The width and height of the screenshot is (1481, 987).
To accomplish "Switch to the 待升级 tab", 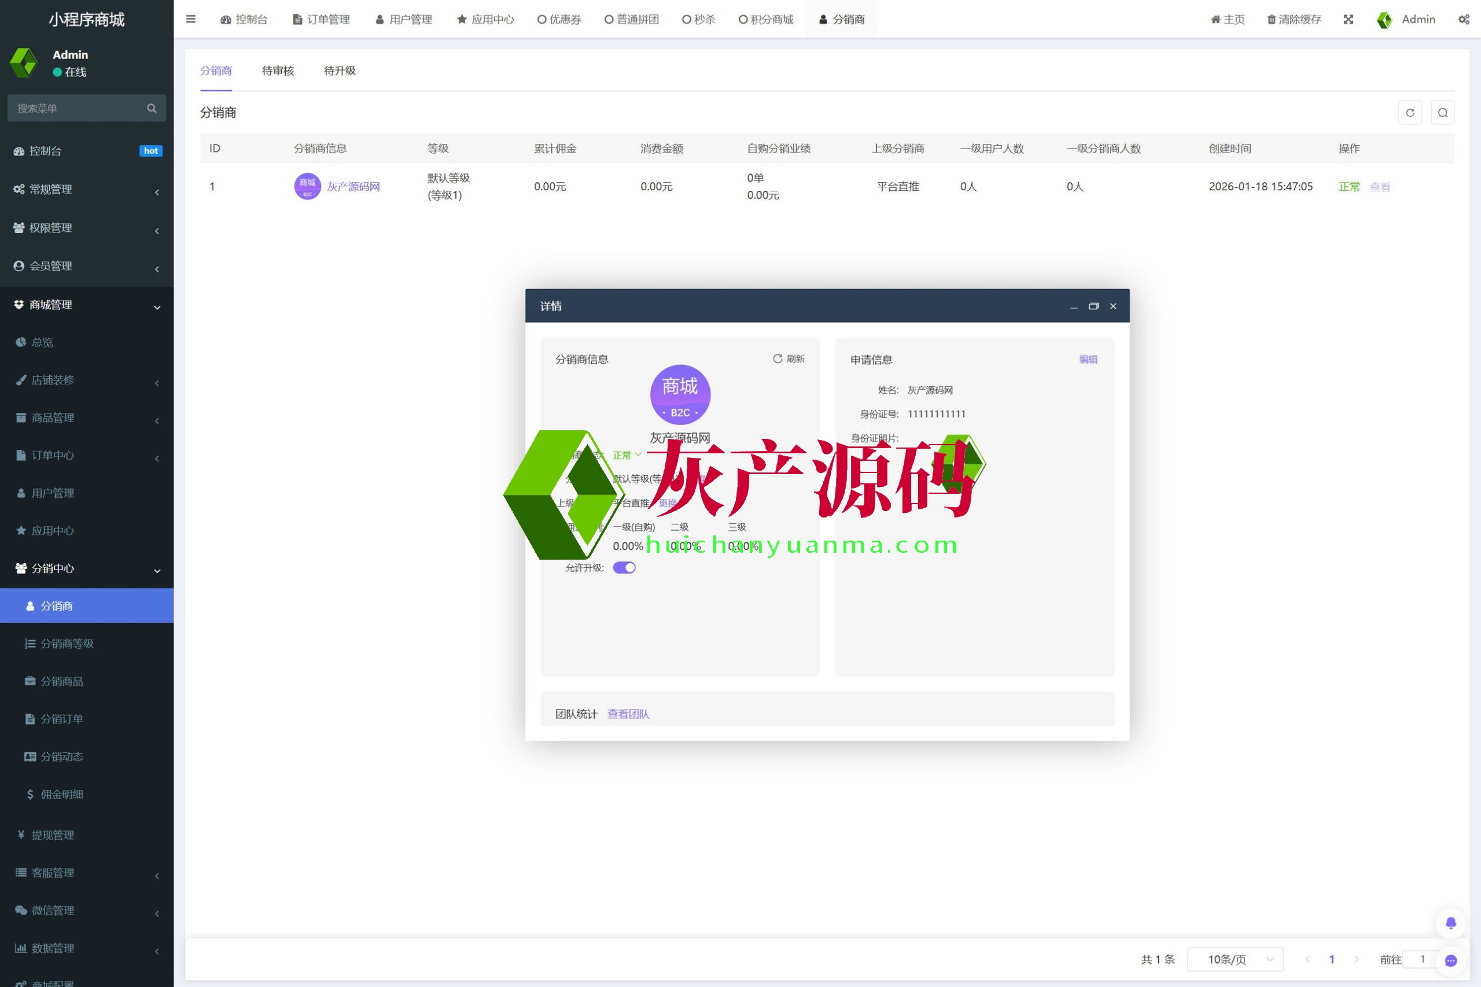I will pyautogui.click(x=340, y=71).
